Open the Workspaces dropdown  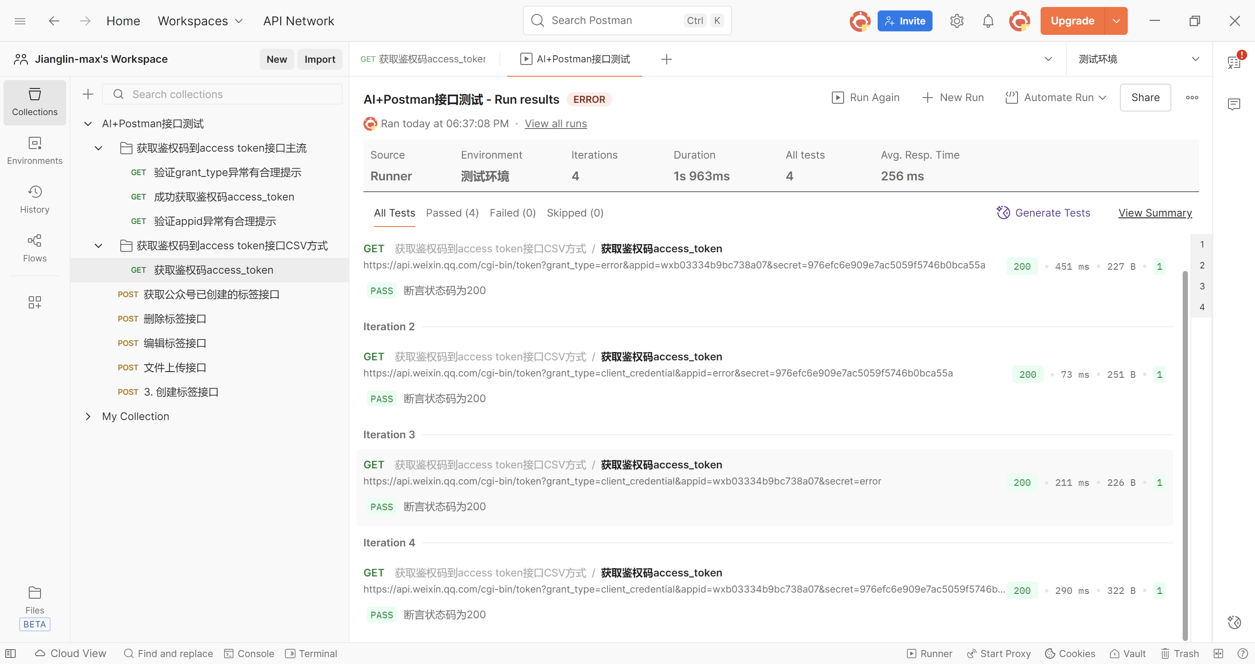pyautogui.click(x=200, y=21)
